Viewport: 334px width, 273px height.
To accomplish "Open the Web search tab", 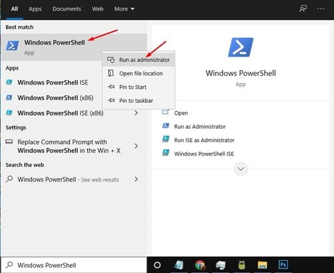I will click(x=98, y=9).
